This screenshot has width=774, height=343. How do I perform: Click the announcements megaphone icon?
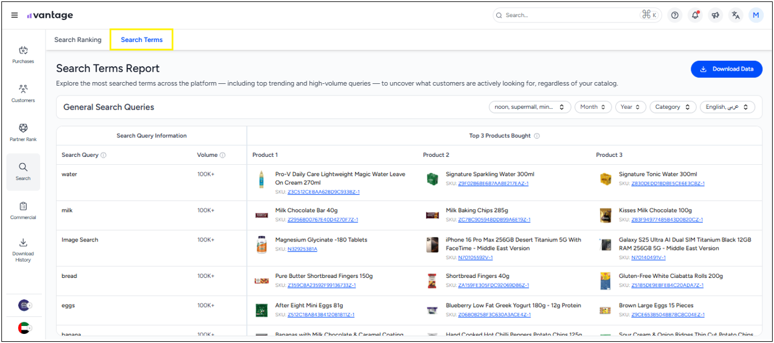coord(716,15)
